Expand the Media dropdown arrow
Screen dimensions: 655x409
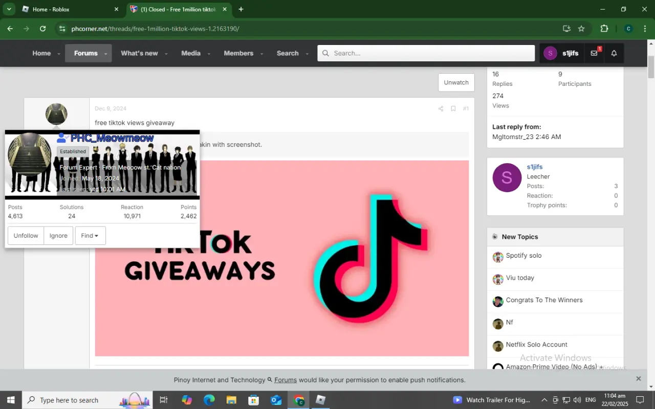[209, 54]
